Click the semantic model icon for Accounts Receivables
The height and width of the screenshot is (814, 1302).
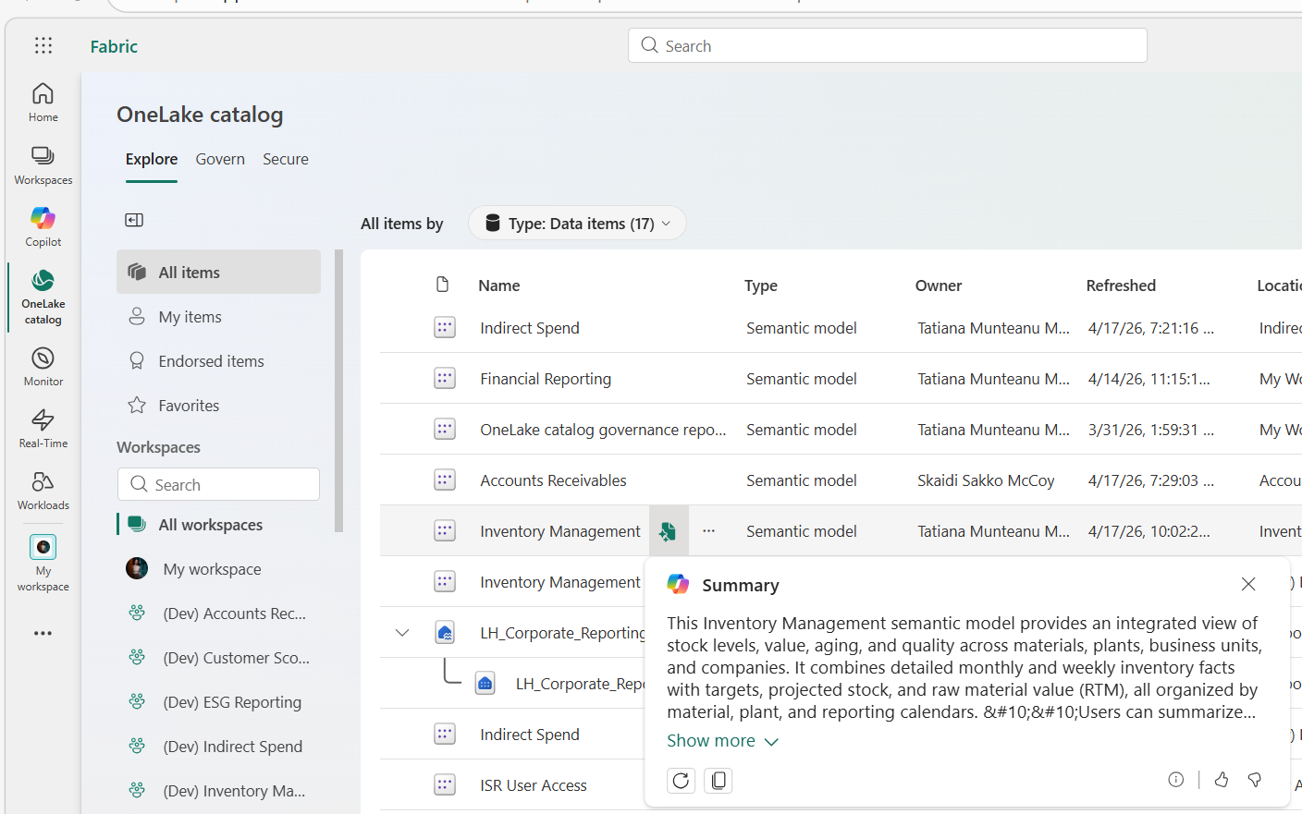tap(445, 480)
